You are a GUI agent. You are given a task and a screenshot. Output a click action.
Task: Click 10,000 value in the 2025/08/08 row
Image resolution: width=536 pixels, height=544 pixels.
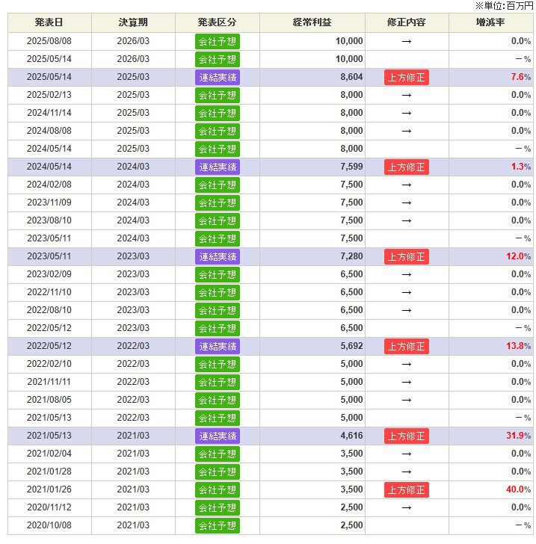pos(349,41)
